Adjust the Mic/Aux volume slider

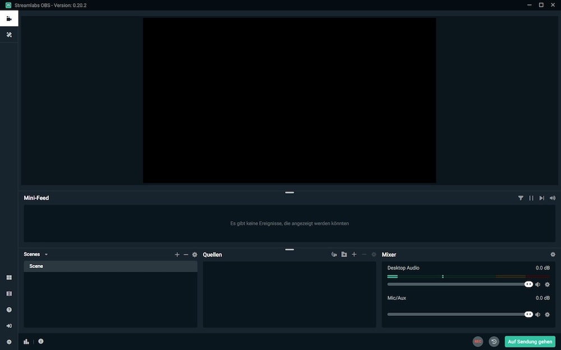[x=528, y=314]
